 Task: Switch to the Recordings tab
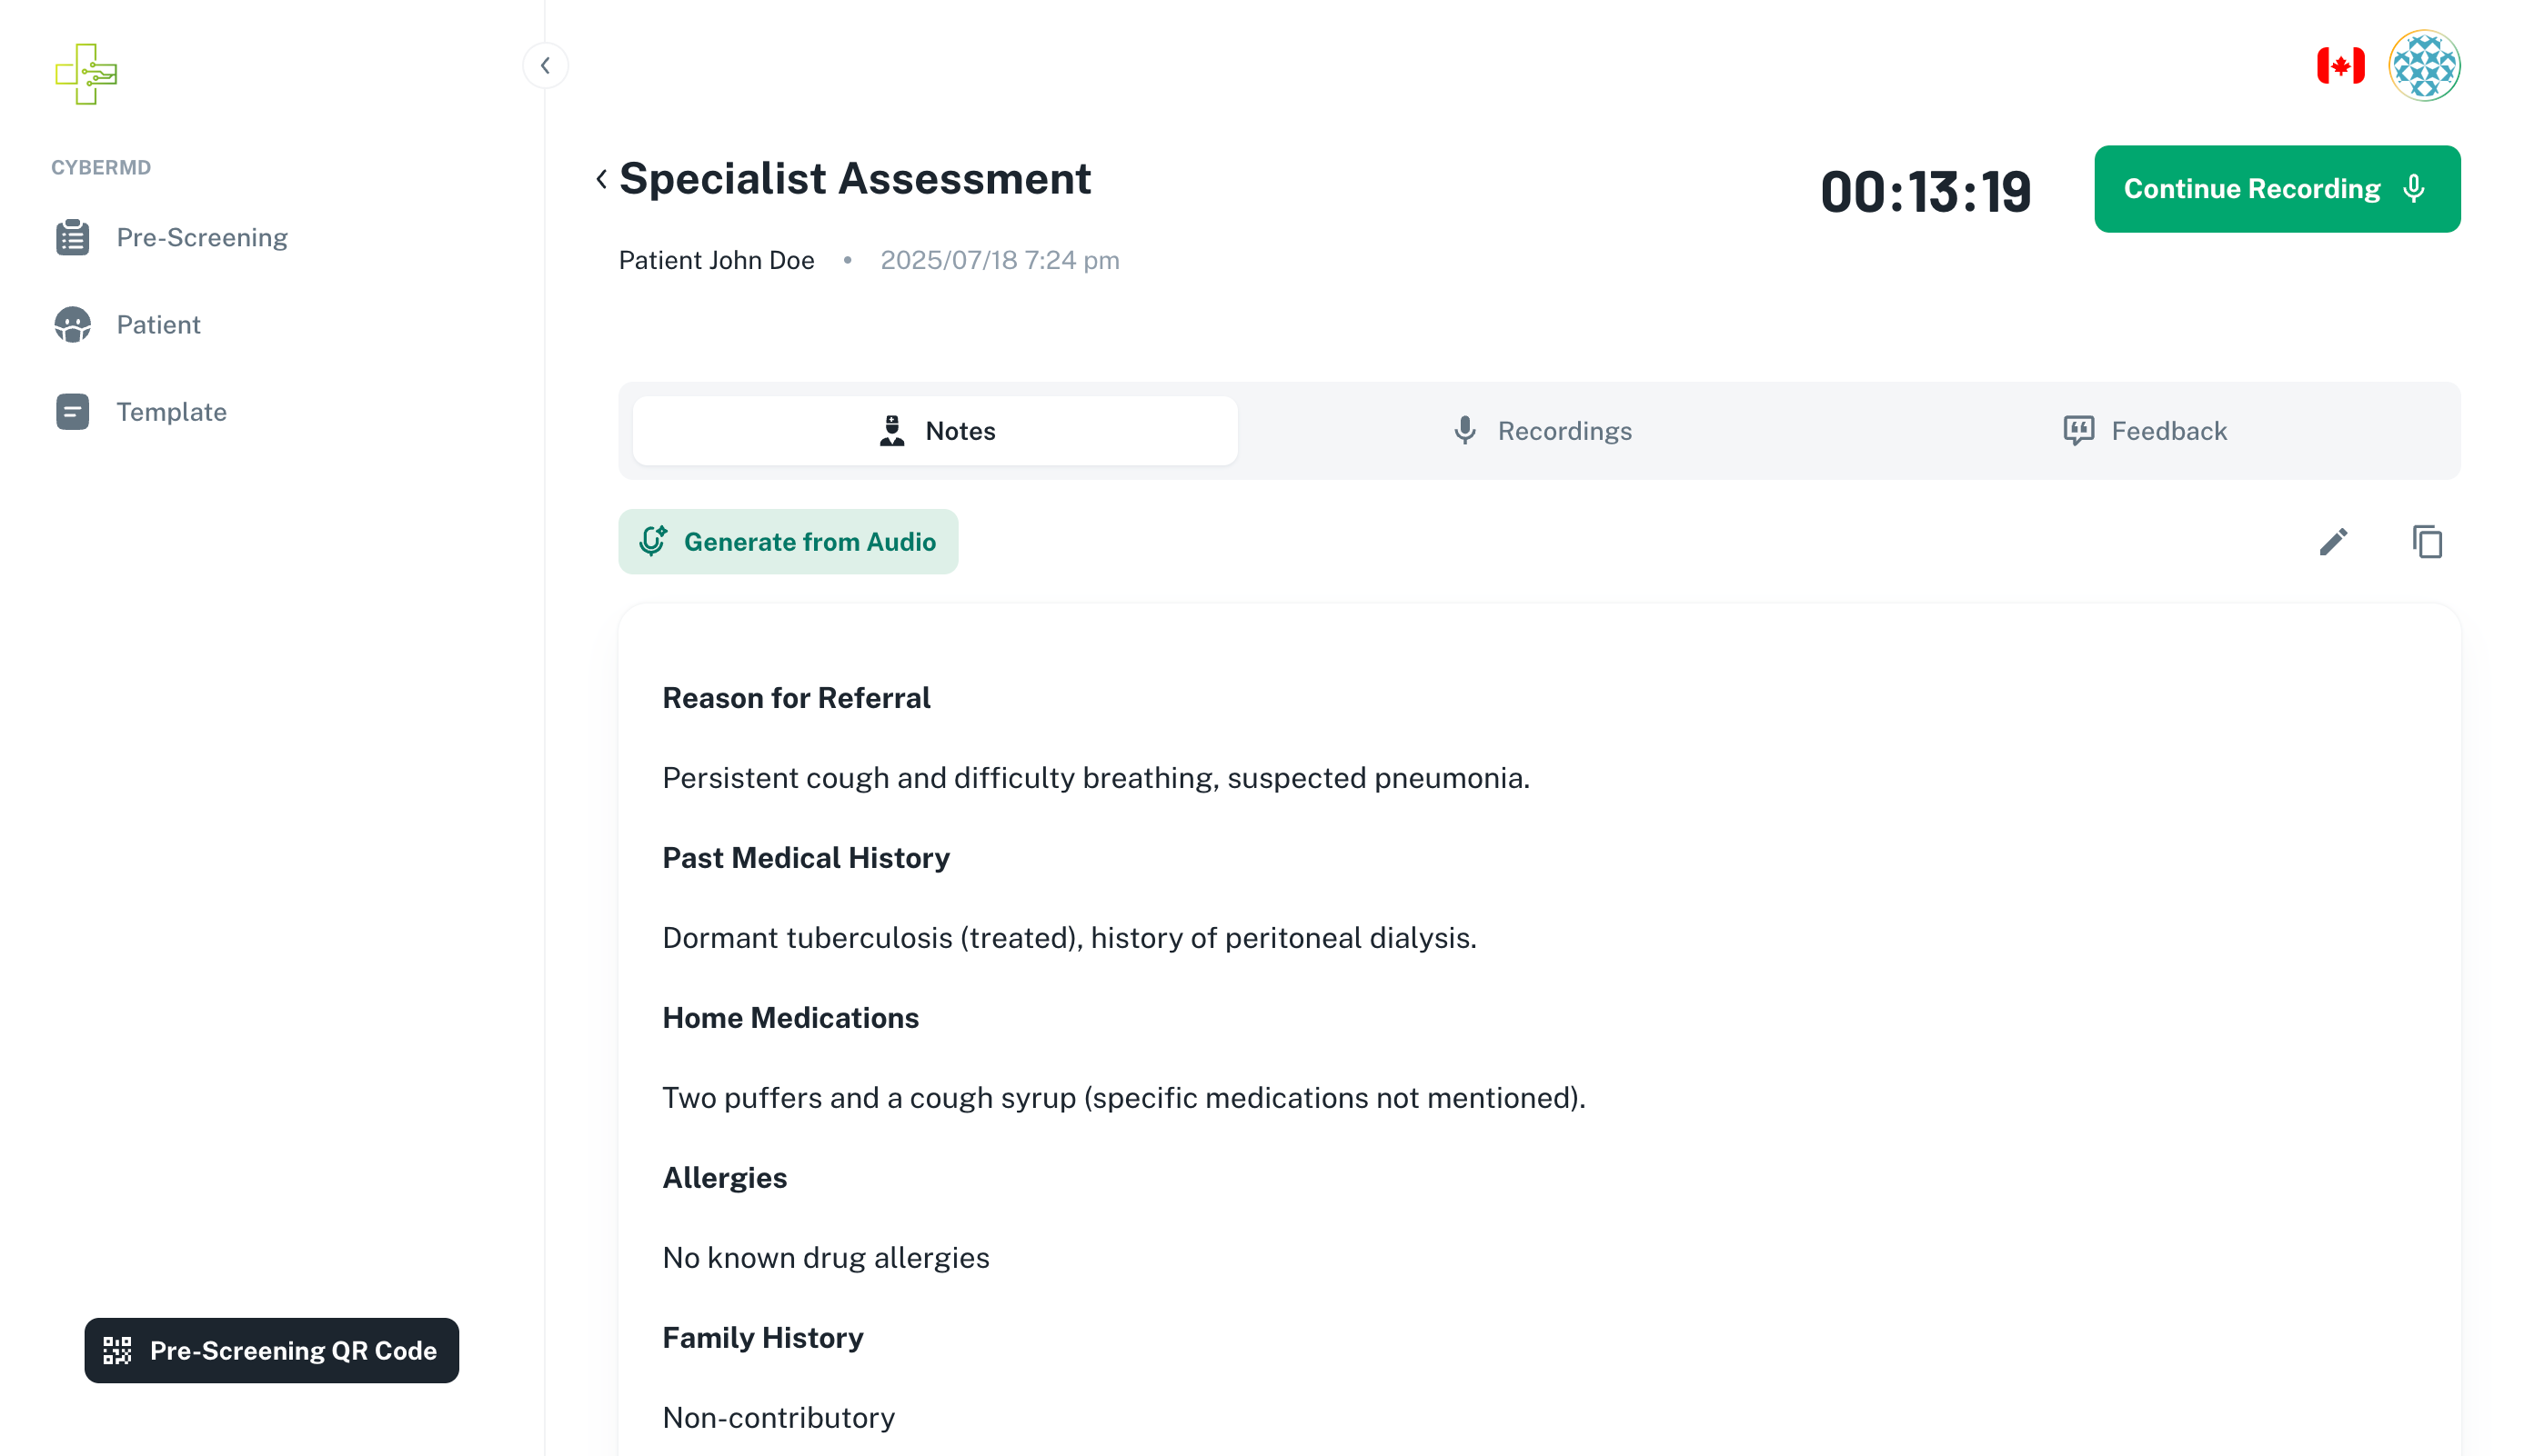pos(1541,431)
